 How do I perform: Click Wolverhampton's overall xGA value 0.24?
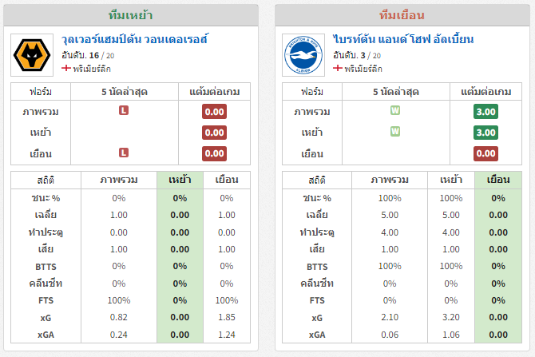pyautogui.click(x=119, y=335)
